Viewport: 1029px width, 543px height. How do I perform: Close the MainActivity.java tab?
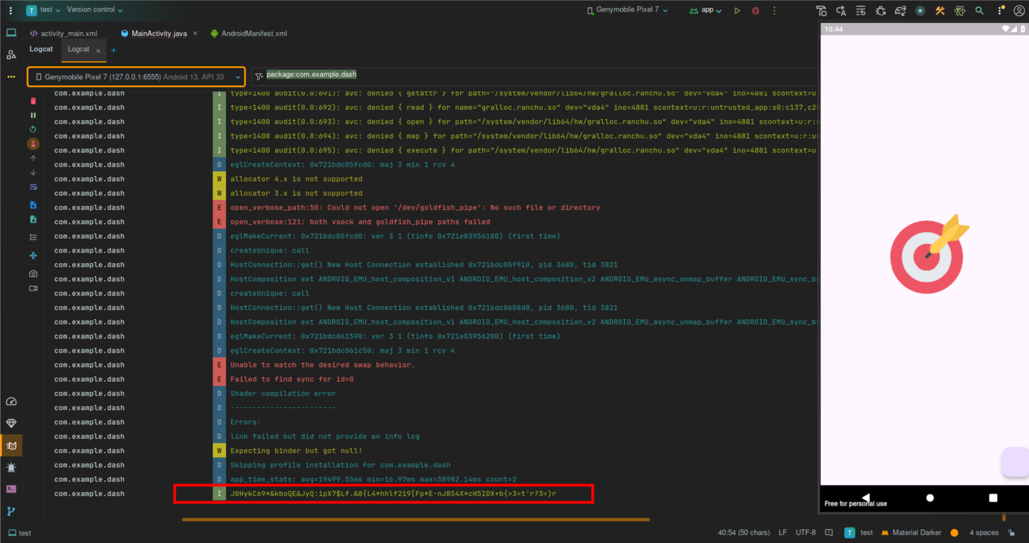(x=195, y=34)
